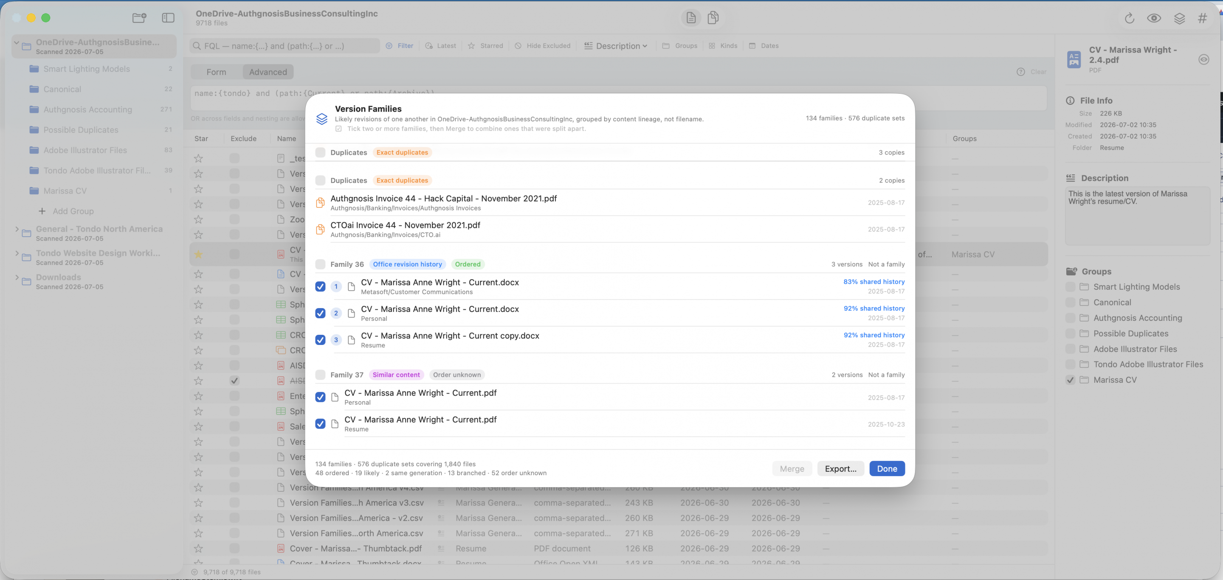Uncheck CV Current.pdf in Resume folder
Viewport: 1223px width, 580px height.
coord(321,424)
